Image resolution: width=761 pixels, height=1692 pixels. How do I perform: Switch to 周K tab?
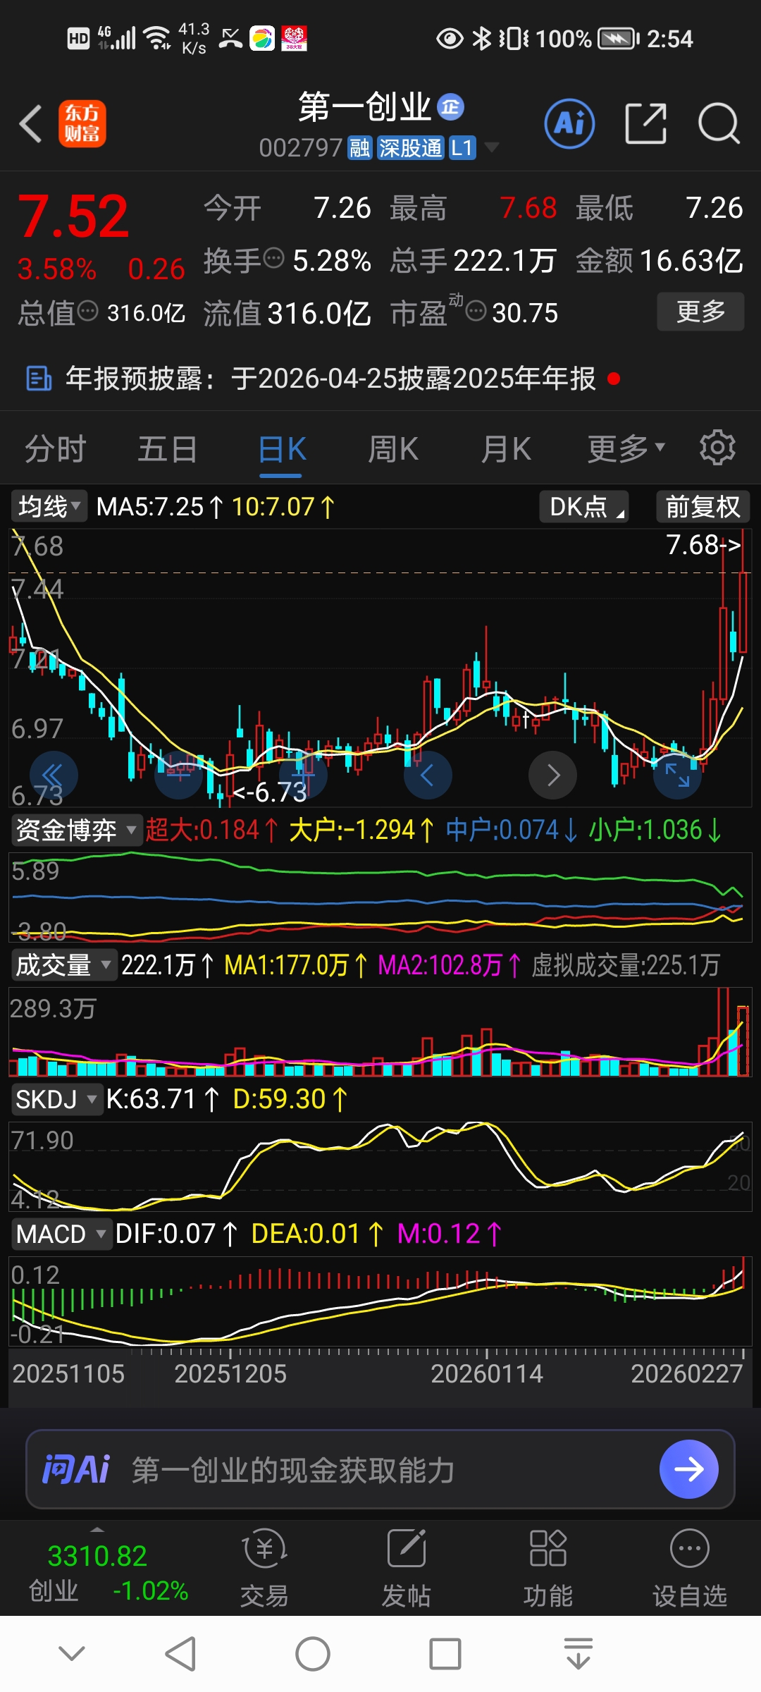(x=393, y=448)
